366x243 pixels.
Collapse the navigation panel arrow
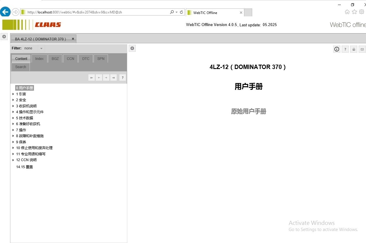(132, 48)
